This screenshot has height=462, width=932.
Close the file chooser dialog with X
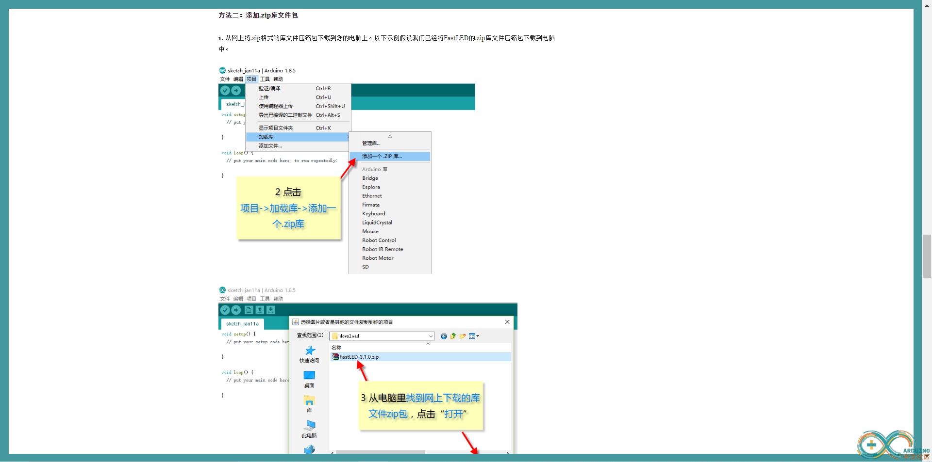click(507, 322)
